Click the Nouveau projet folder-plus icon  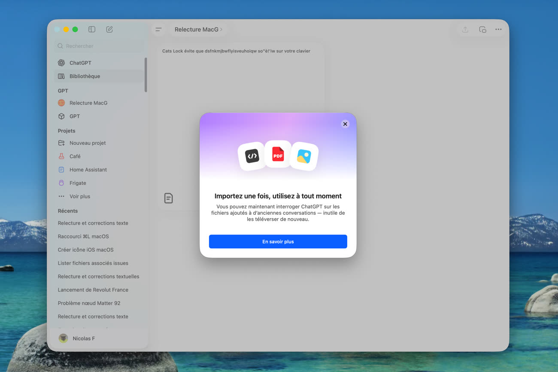[x=61, y=143]
